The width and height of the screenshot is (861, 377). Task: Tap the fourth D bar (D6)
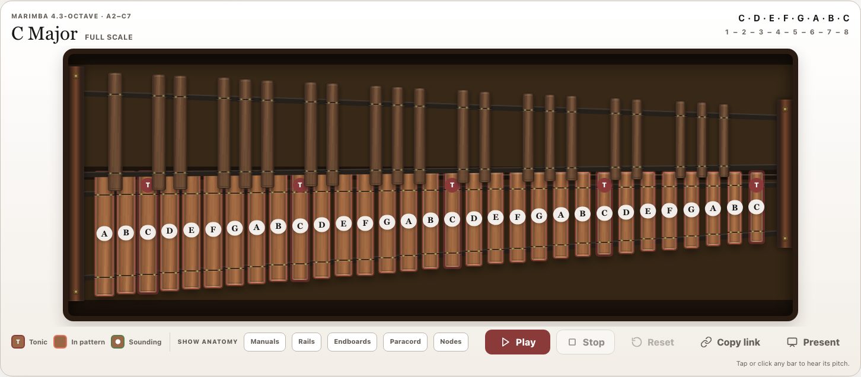(x=626, y=212)
